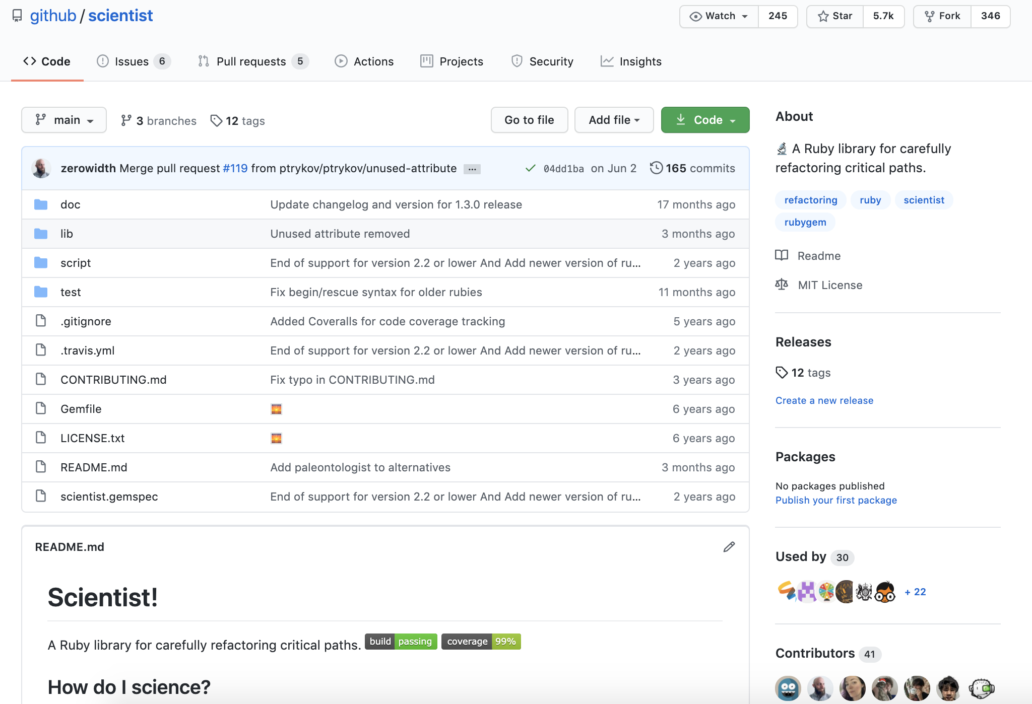Click the README.md file entry
The height and width of the screenshot is (704, 1032).
[x=95, y=466]
